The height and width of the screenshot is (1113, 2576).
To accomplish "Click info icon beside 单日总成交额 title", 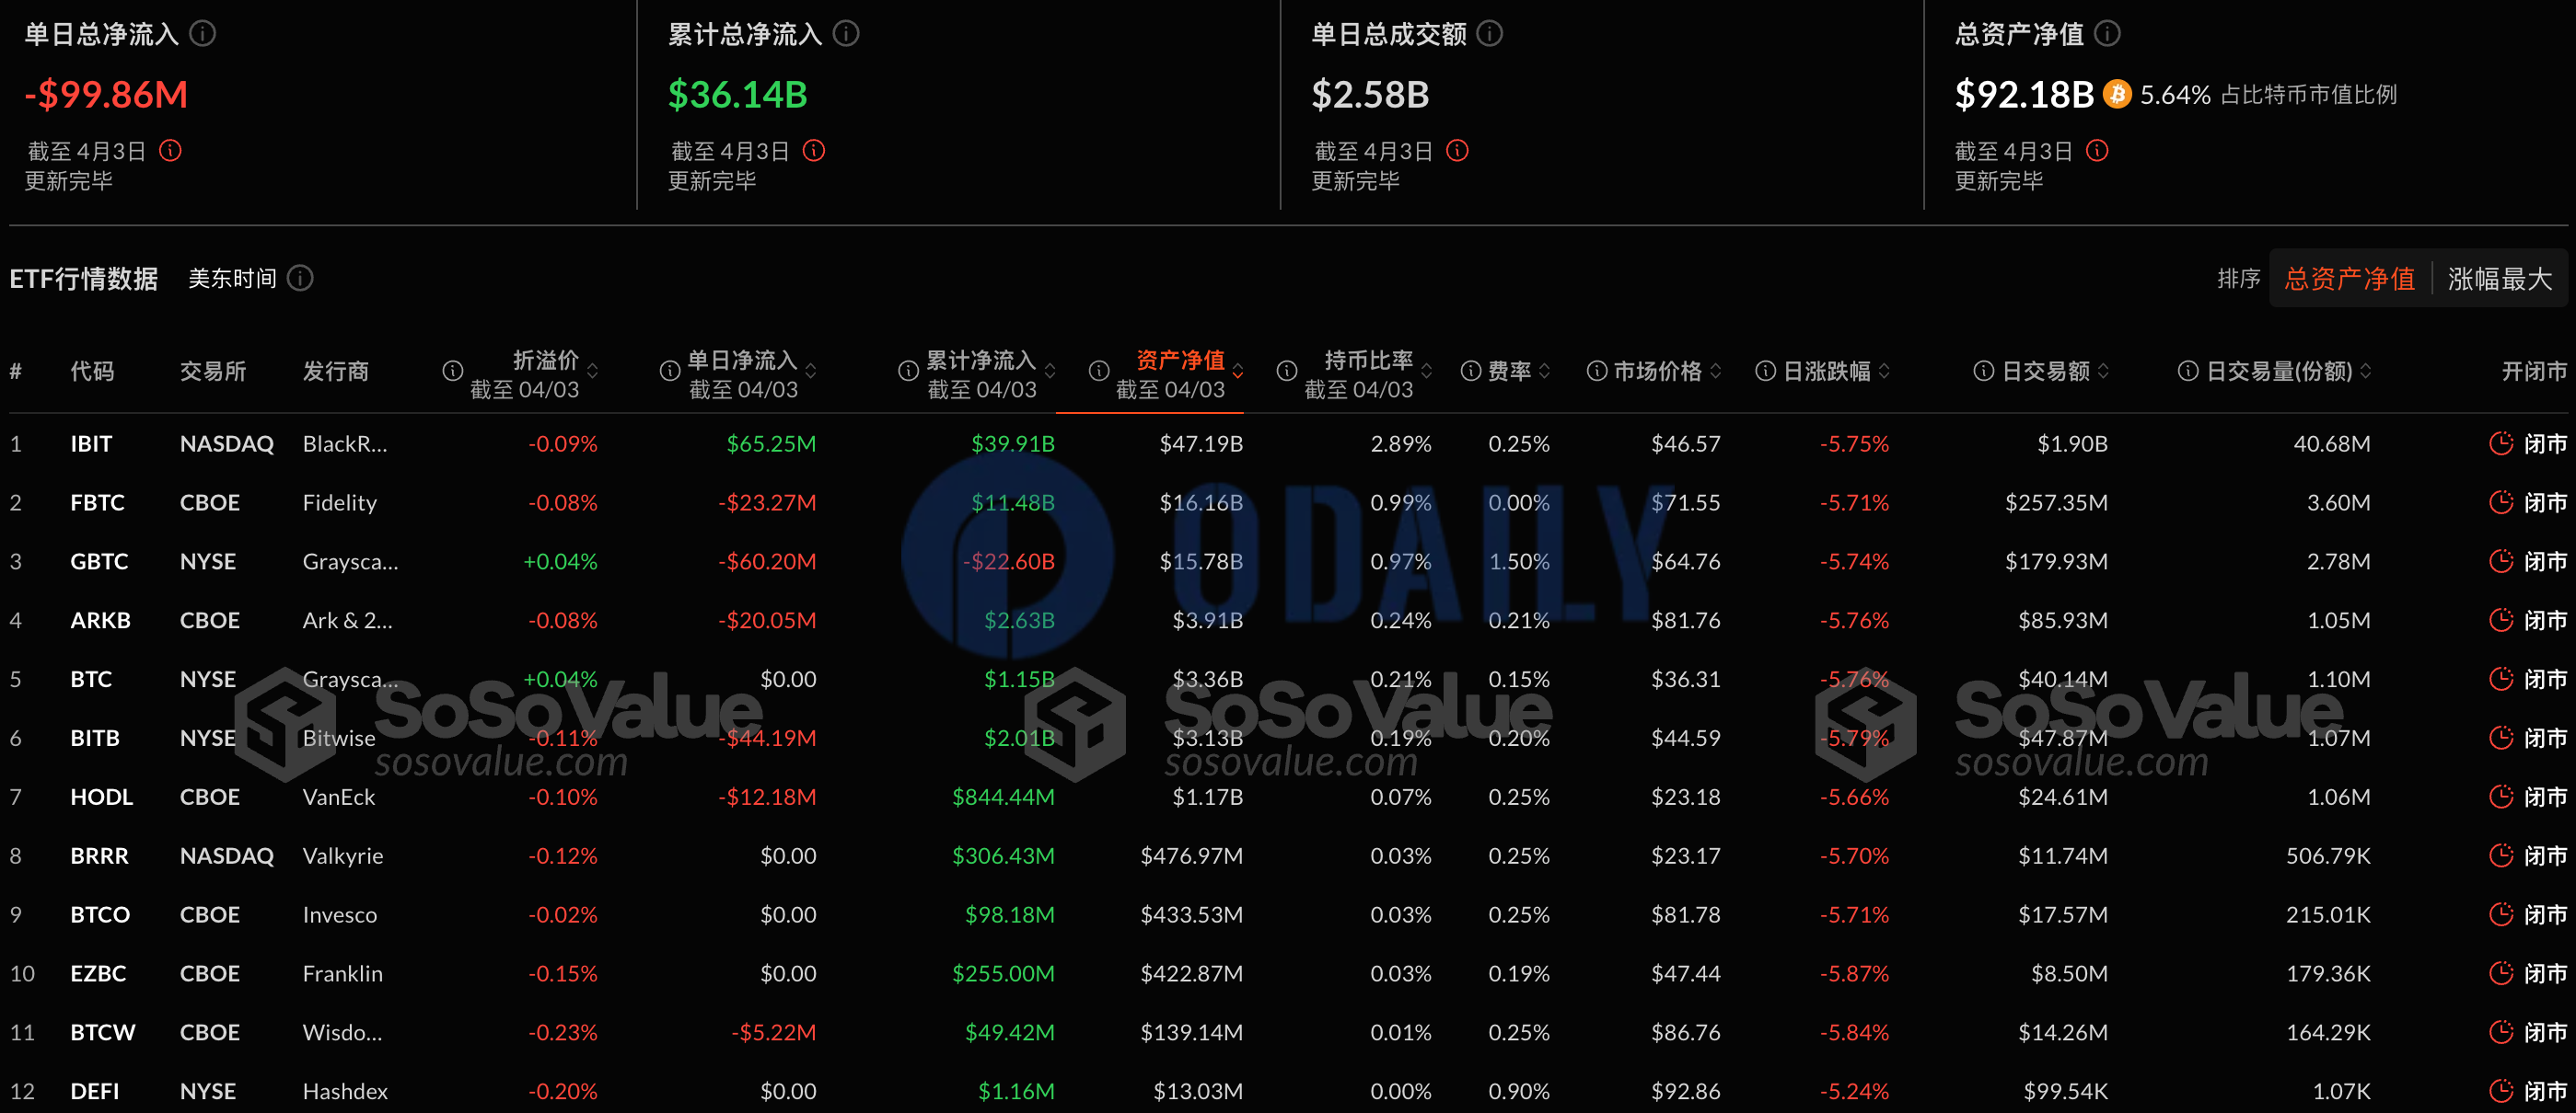I will (1490, 34).
